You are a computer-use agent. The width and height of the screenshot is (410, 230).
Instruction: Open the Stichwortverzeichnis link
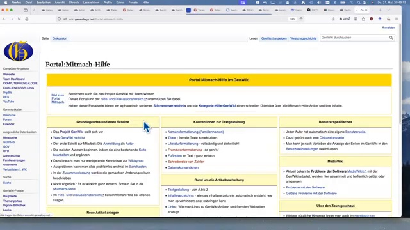[x=170, y=106]
